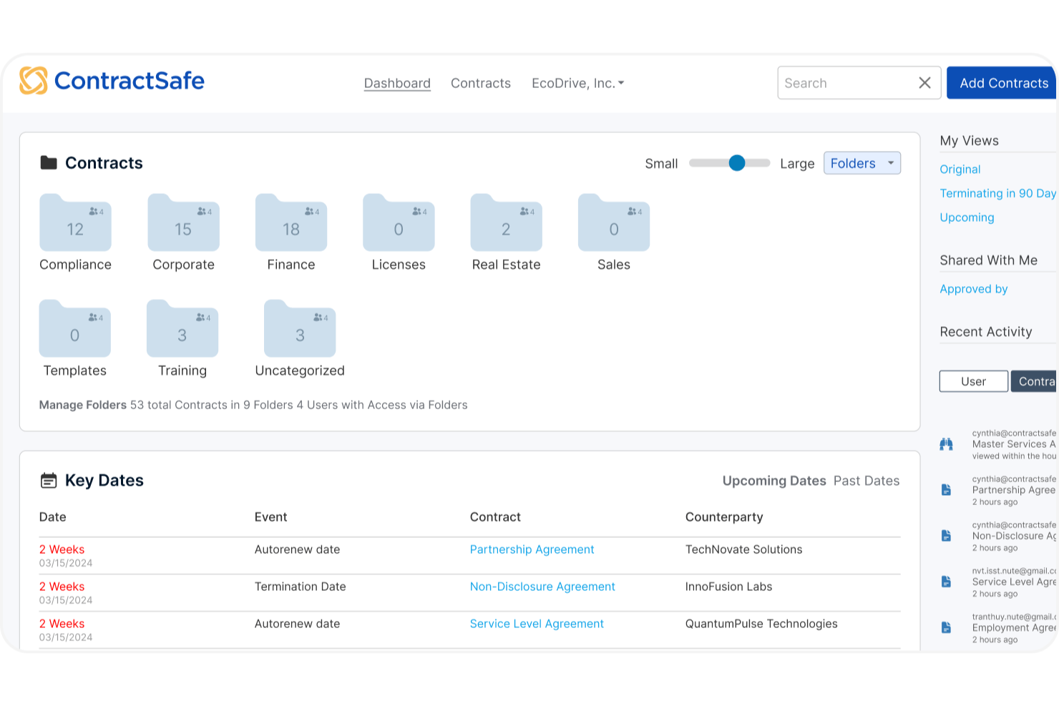Click document icon beside Service Level Agre activity
The image size is (1059, 706).
tap(946, 582)
